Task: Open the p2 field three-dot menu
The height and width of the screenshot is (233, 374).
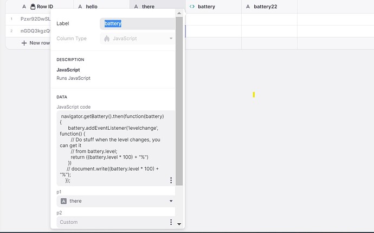Action: (x=171, y=222)
